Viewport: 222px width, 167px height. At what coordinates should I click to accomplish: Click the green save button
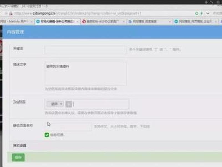[18, 157]
